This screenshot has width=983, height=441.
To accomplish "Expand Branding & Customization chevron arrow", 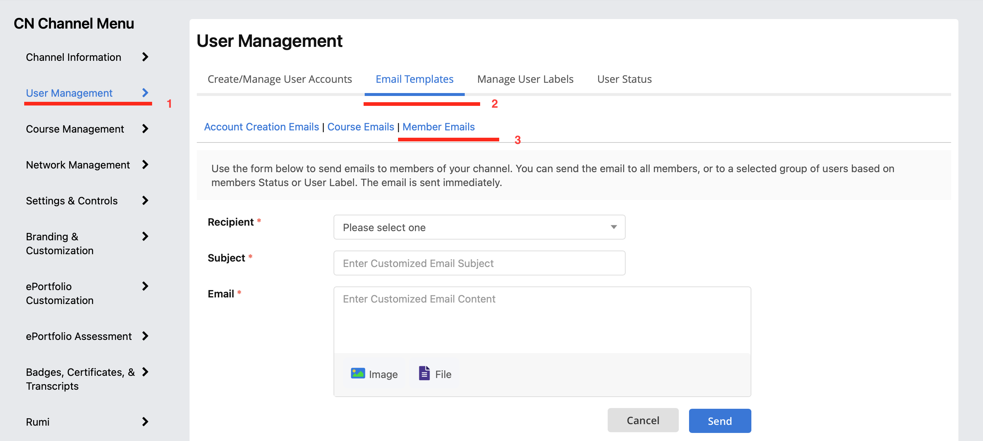I will [145, 237].
